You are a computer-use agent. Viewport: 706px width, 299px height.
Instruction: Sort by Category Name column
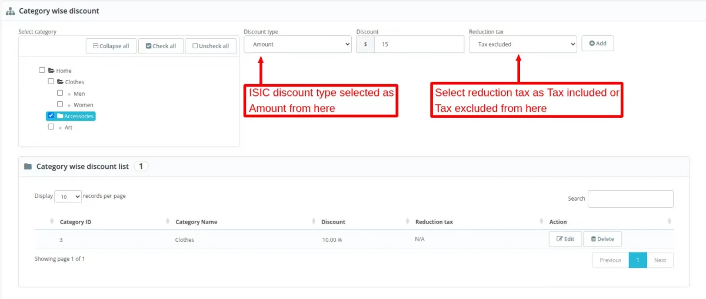[196, 222]
